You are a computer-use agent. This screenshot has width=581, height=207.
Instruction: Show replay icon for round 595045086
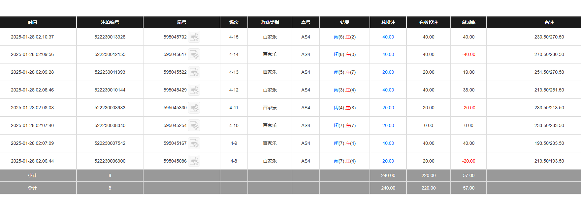point(194,161)
